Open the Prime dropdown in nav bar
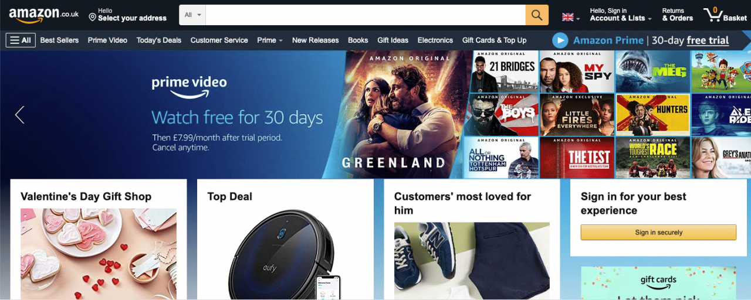 point(270,40)
